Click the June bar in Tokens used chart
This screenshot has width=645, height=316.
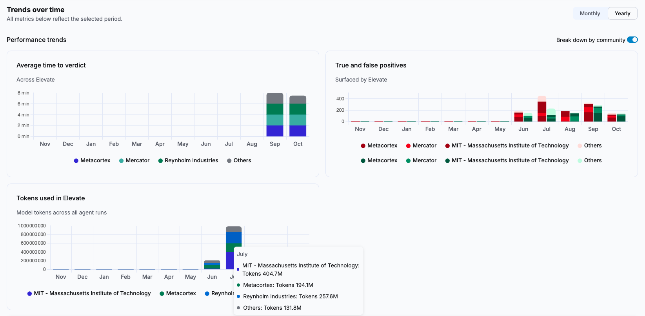[212, 265]
